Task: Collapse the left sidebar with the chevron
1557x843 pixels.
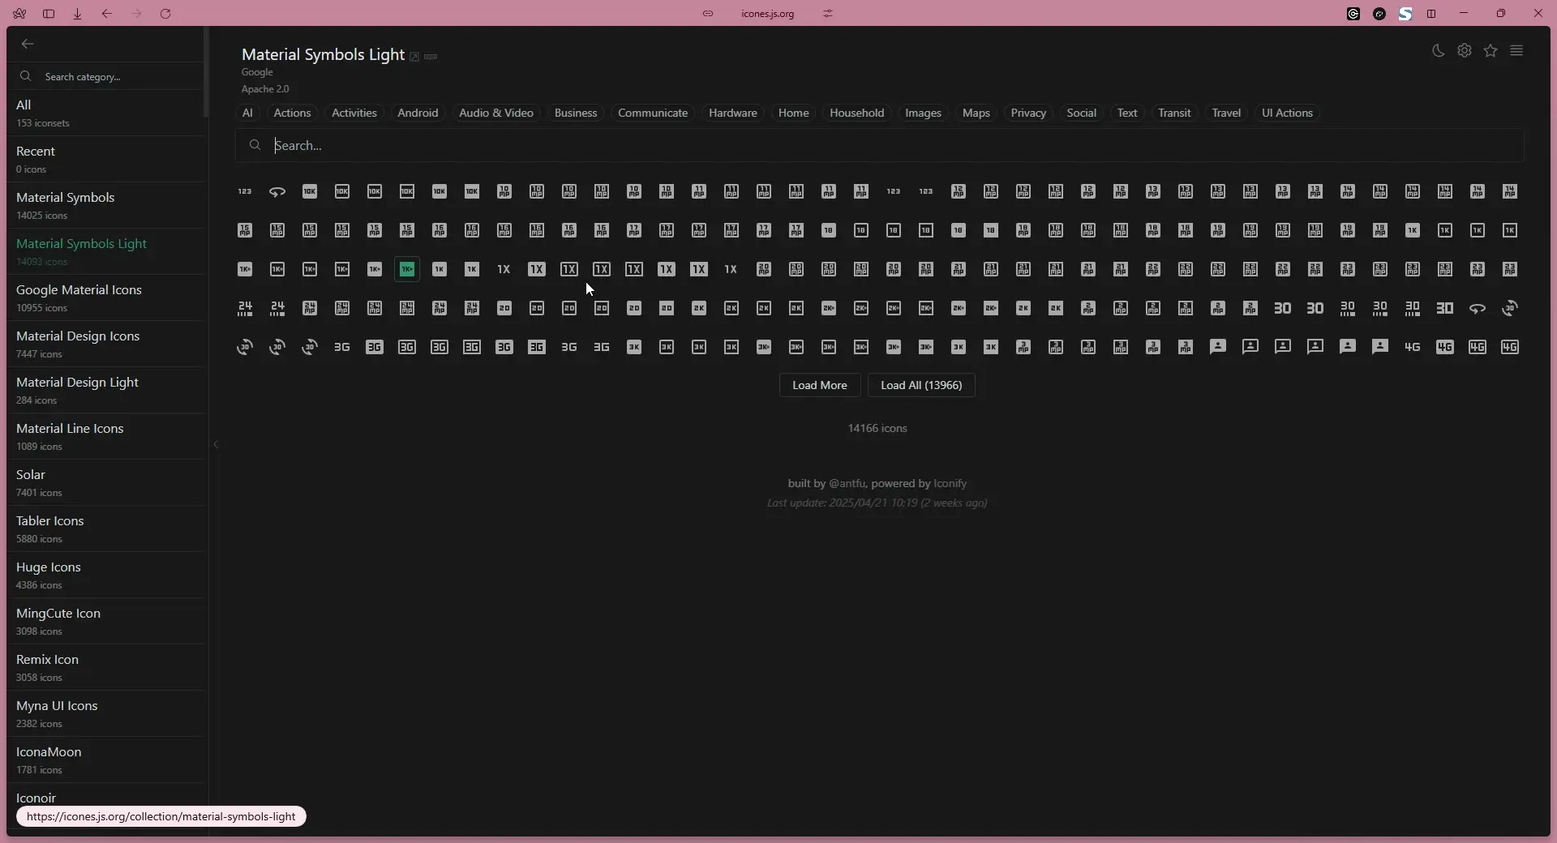Action: coord(216,444)
